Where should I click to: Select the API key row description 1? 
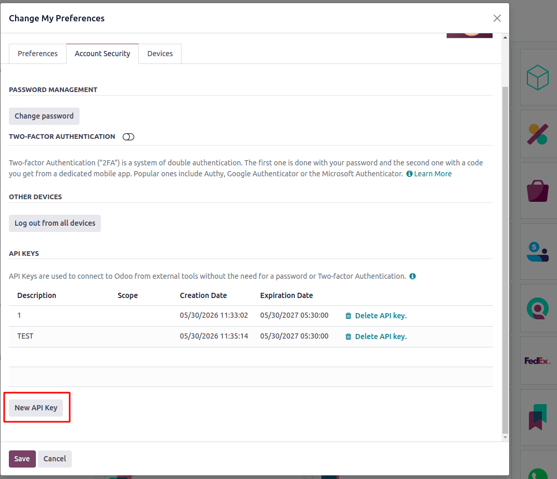point(19,315)
